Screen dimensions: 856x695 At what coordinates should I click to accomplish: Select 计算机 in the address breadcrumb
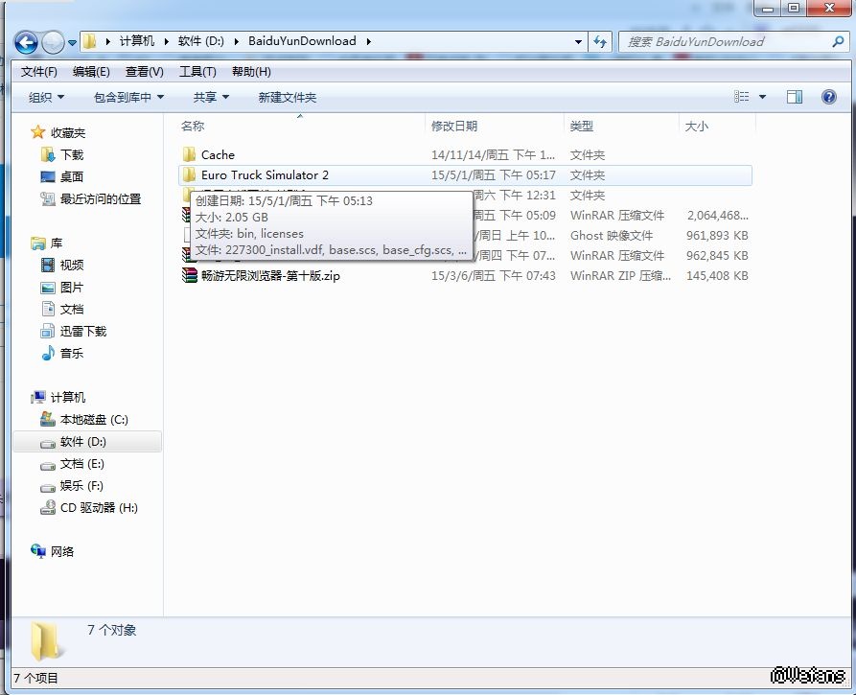[x=136, y=41]
